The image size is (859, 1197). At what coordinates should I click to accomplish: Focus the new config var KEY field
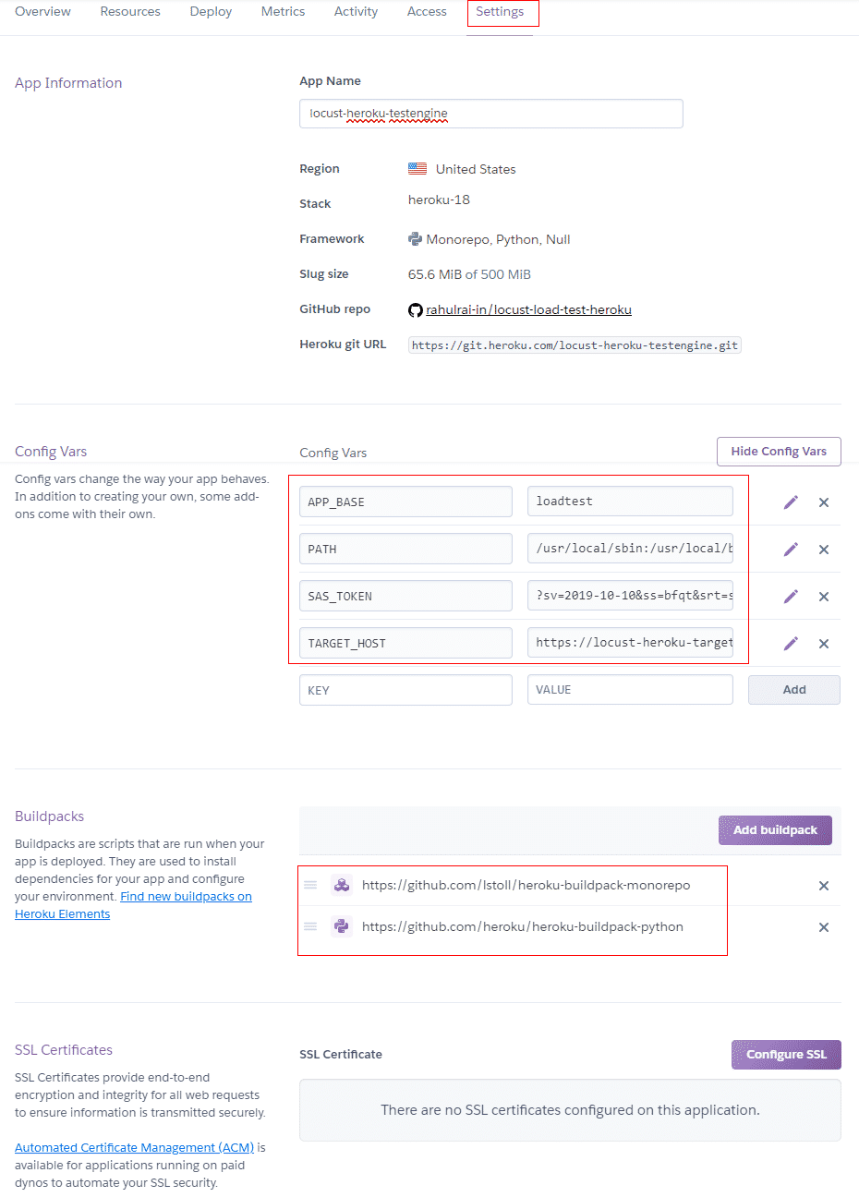tap(405, 690)
